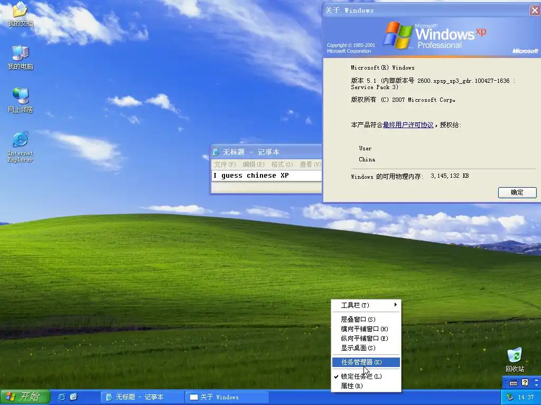
Task: Open 属性(R) in taskbar context menu
Action: point(366,386)
